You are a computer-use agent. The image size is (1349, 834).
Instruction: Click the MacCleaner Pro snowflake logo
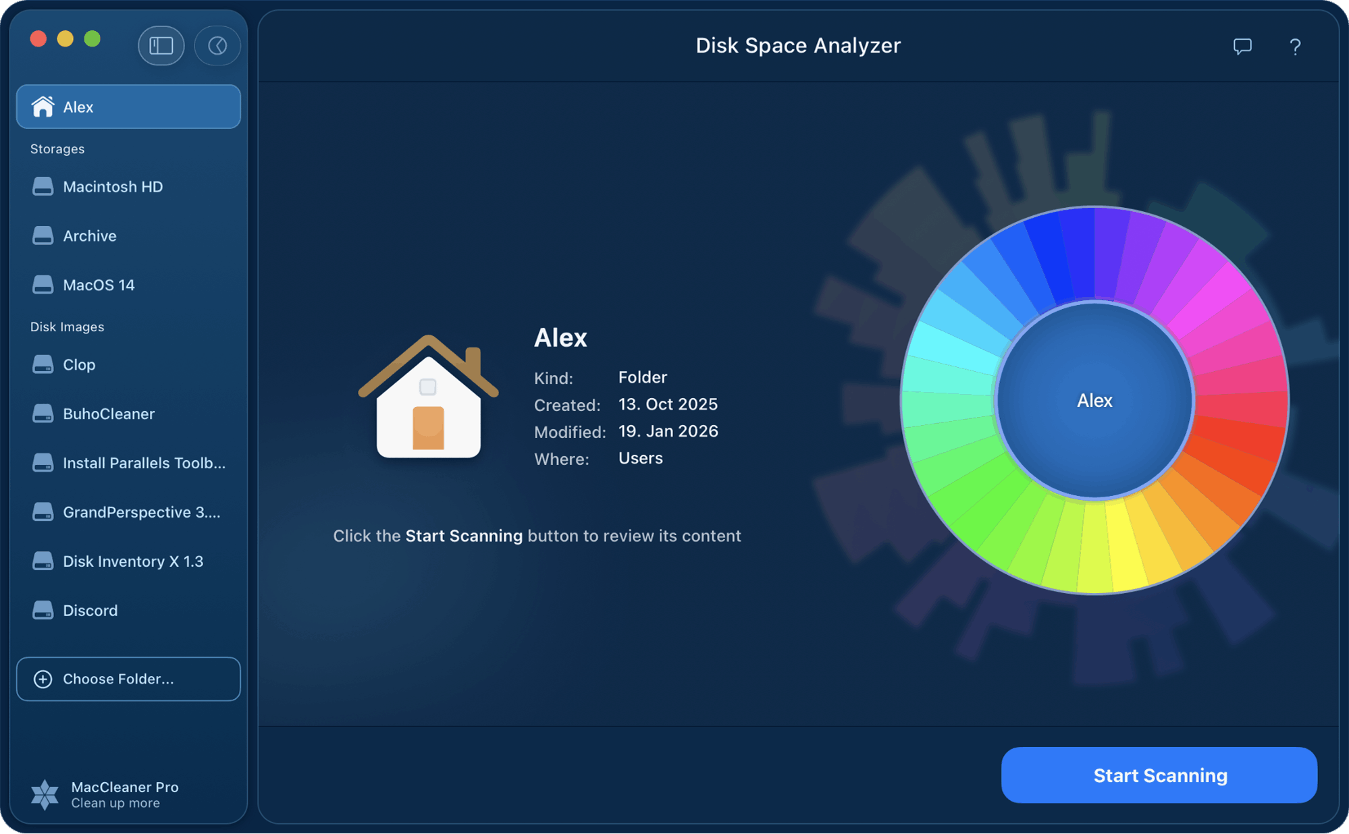click(x=45, y=795)
